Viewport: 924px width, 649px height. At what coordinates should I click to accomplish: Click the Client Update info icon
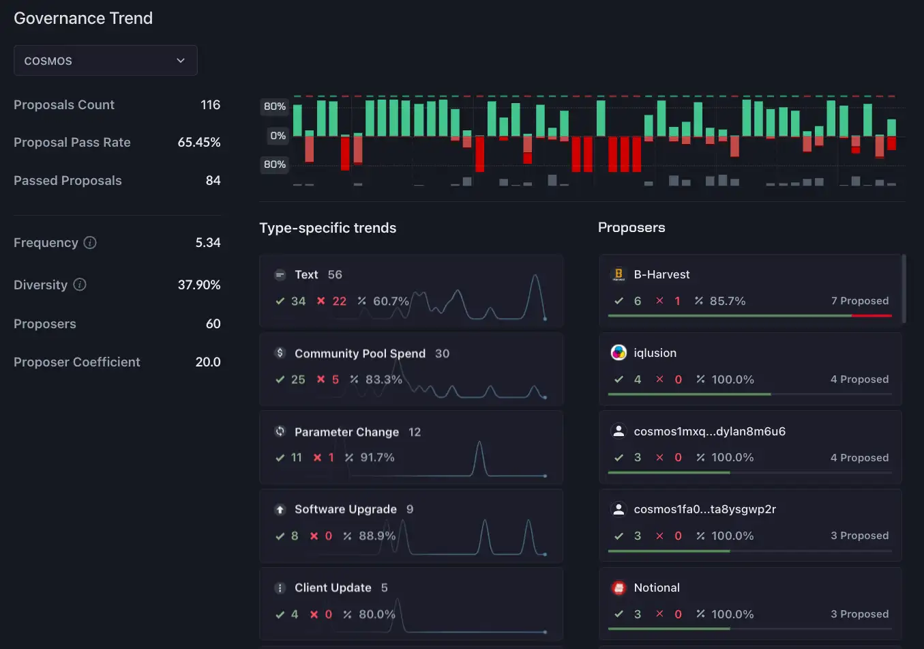coord(280,588)
